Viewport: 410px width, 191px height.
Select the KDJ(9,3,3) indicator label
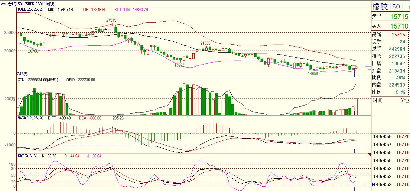coord(28,156)
